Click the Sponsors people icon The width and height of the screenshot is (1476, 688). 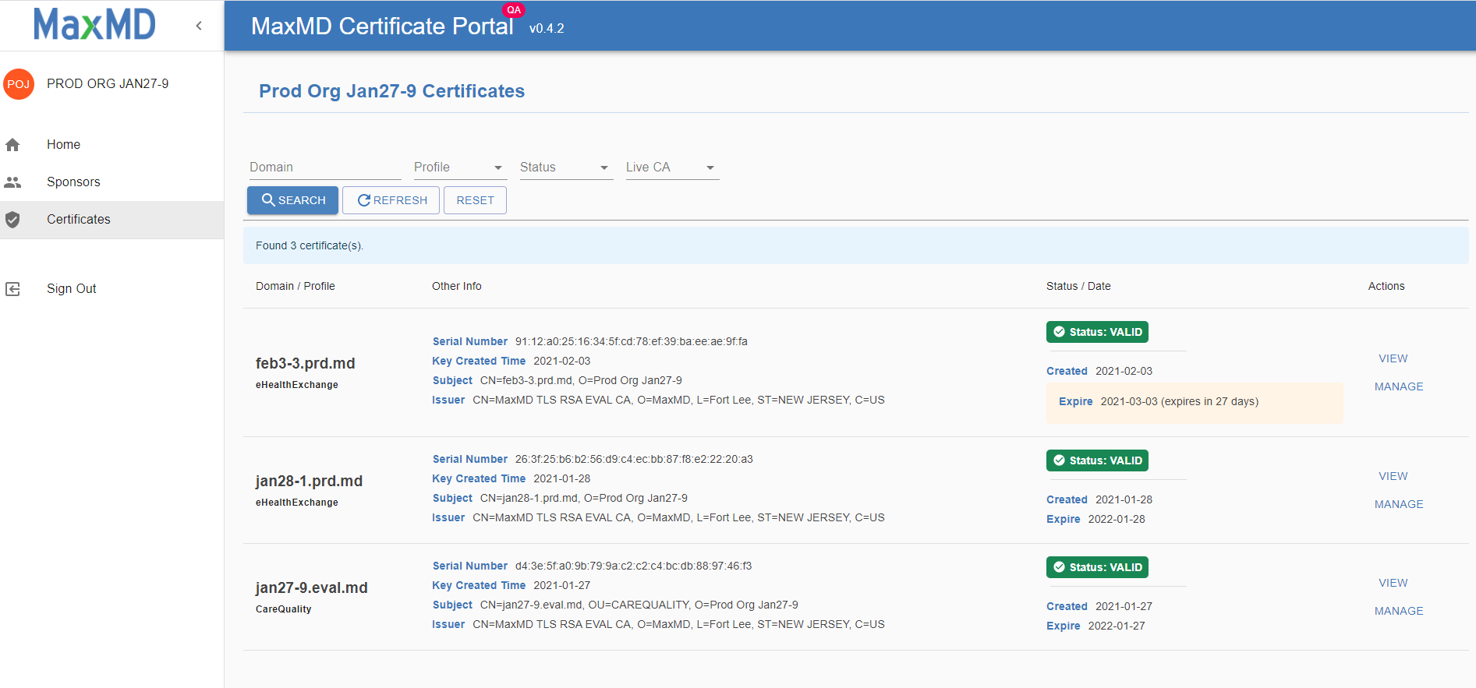(x=12, y=182)
